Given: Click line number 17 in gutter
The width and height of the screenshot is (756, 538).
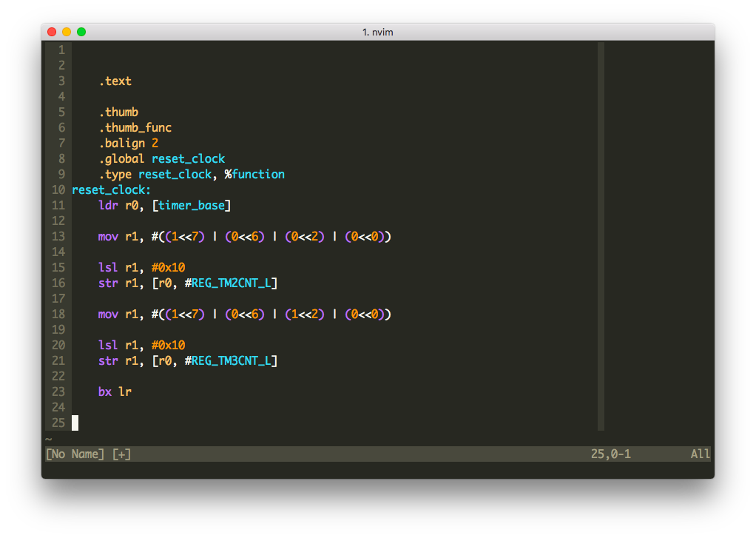Looking at the screenshot, I should [x=58, y=299].
